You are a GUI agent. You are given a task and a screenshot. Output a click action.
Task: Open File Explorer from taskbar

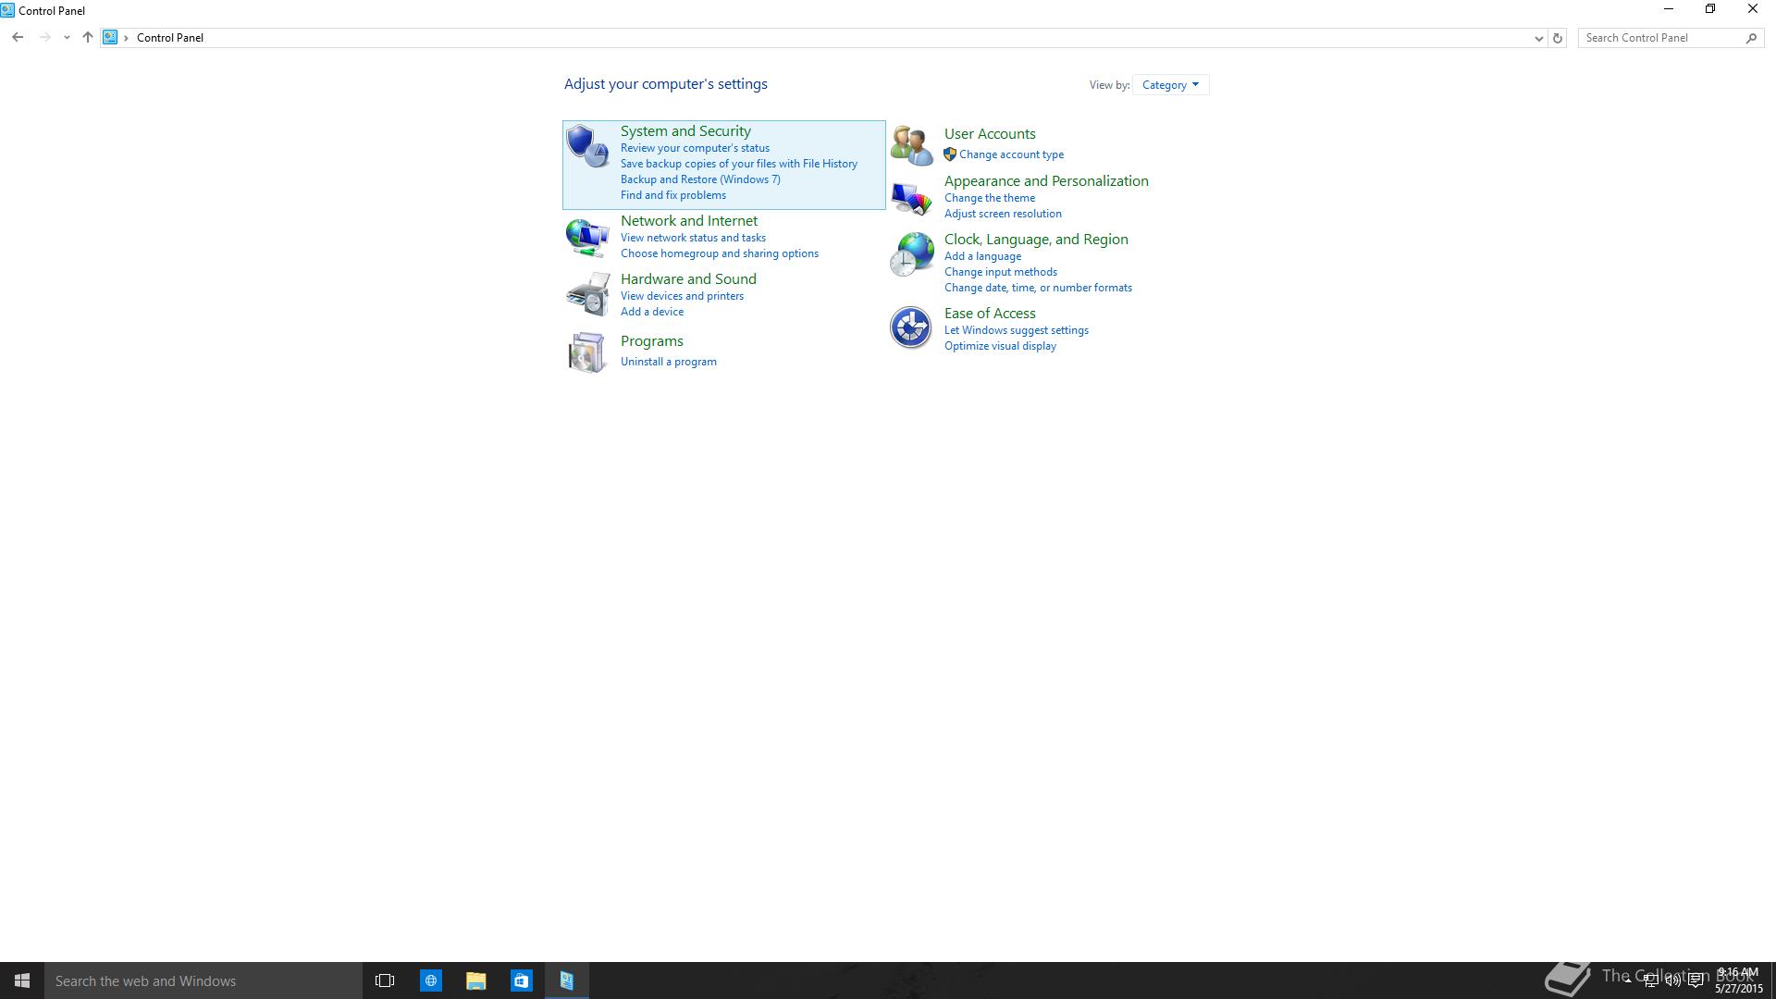tap(476, 980)
